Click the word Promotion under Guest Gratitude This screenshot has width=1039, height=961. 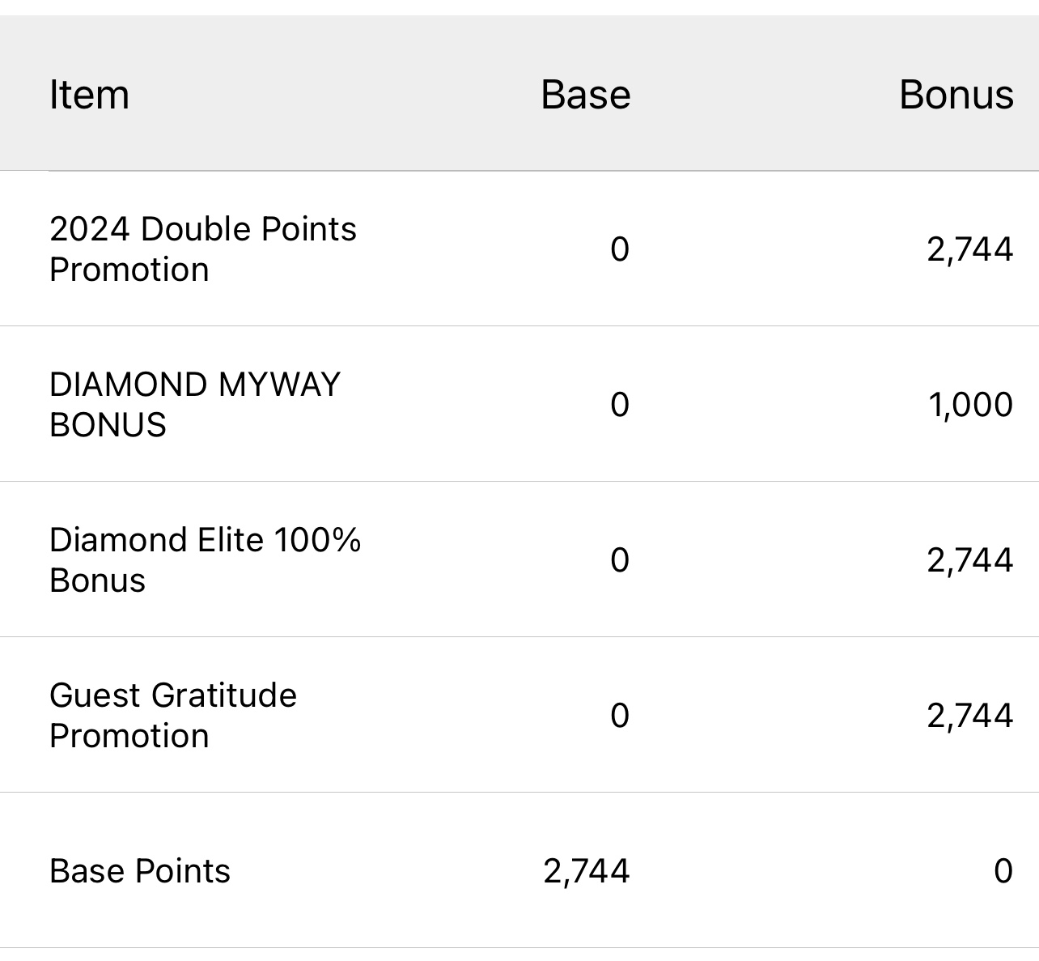click(129, 736)
